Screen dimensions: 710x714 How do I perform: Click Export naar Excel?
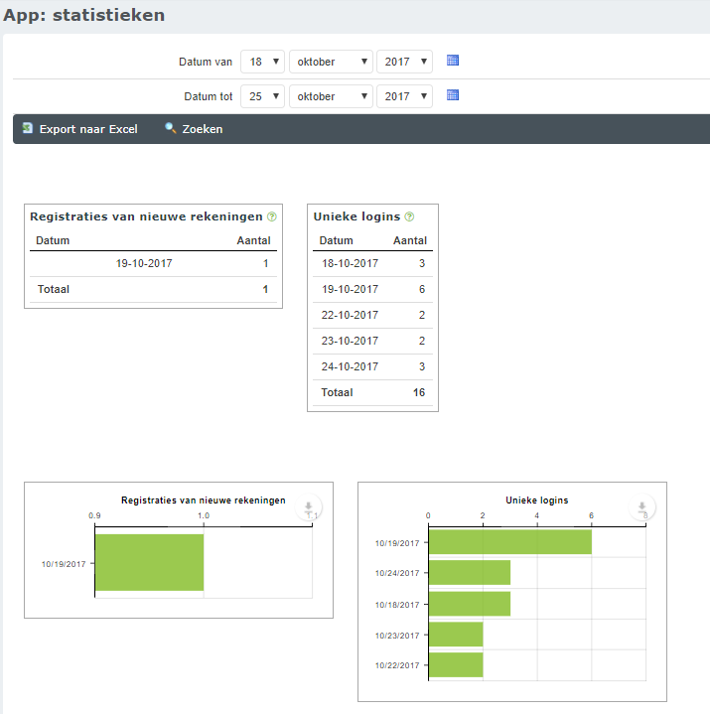pyautogui.click(x=80, y=129)
